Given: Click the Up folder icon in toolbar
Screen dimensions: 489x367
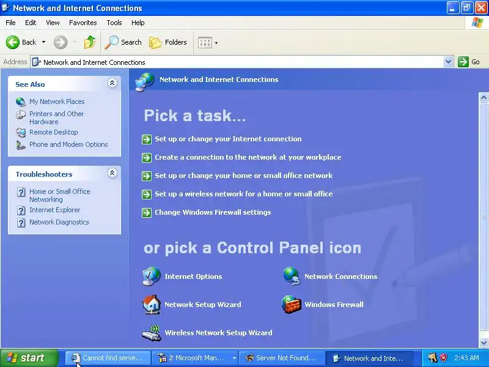Looking at the screenshot, I should [x=90, y=42].
